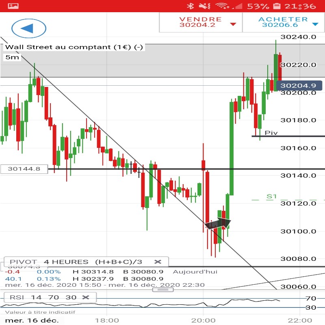The image size is (325, 325).
Task: Change the 5m timeframe label
Action: pyautogui.click(x=12, y=57)
